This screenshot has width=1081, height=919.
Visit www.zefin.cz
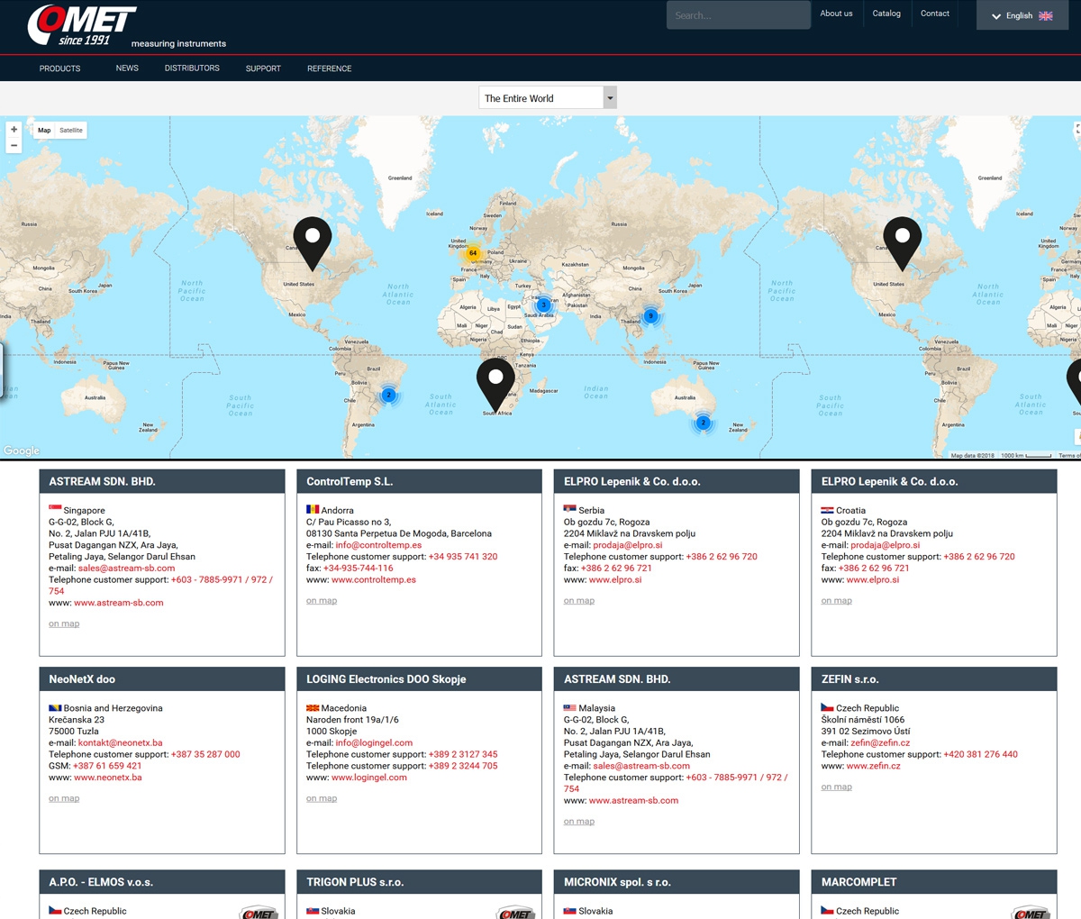874,767
